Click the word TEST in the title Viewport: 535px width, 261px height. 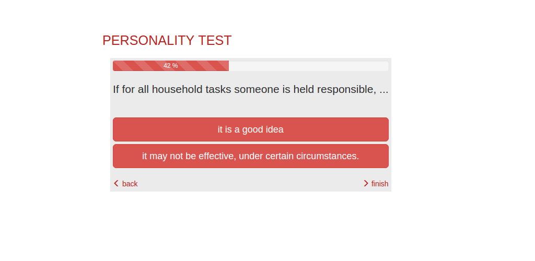[215, 41]
